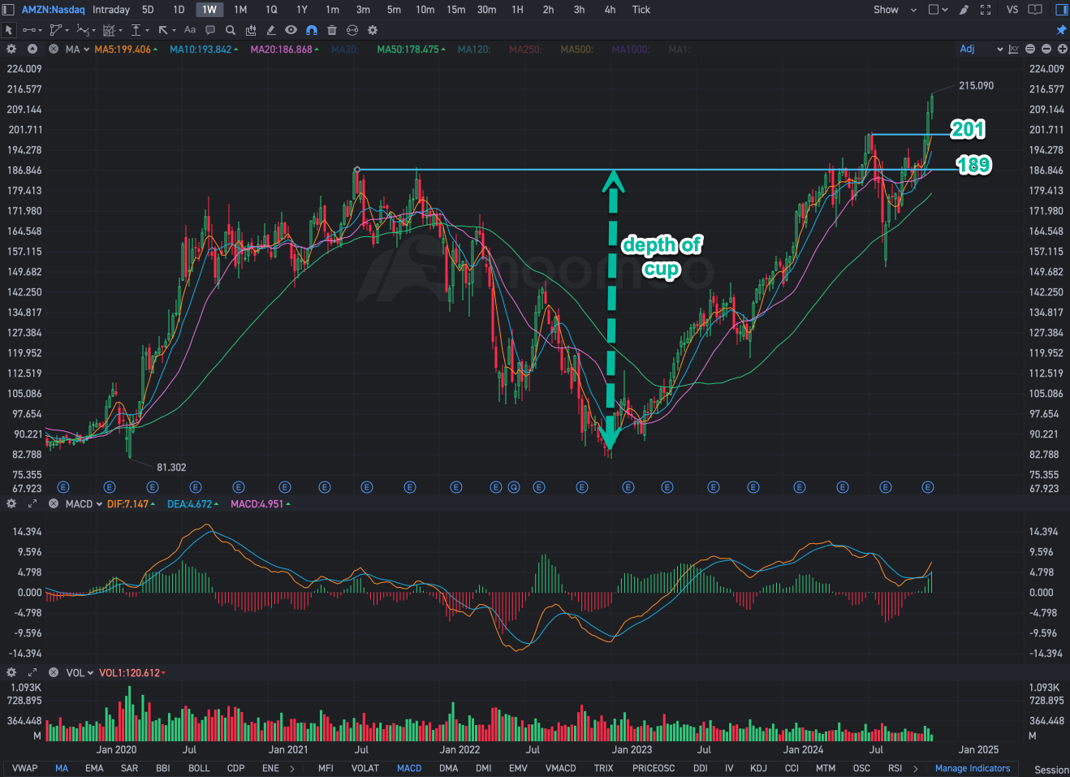Open drawing toolbar settings gear

point(373,30)
